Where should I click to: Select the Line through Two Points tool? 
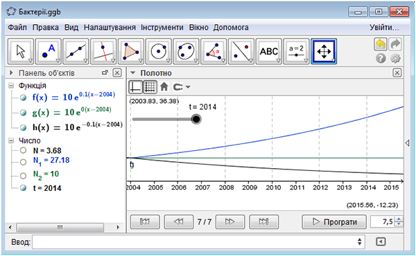pyautogui.click(x=76, y=51)
